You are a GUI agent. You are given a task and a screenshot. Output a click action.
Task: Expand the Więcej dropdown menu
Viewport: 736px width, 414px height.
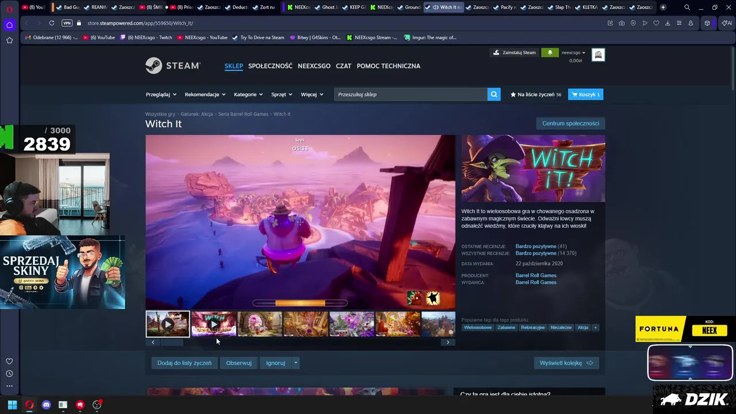click(x=312, y=94)
